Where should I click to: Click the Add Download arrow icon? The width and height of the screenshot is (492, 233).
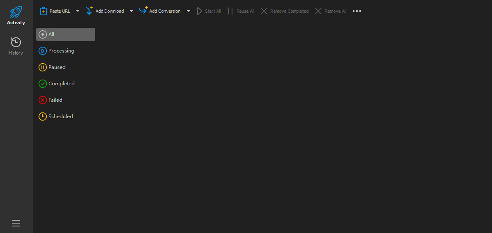tap(90, 11)
